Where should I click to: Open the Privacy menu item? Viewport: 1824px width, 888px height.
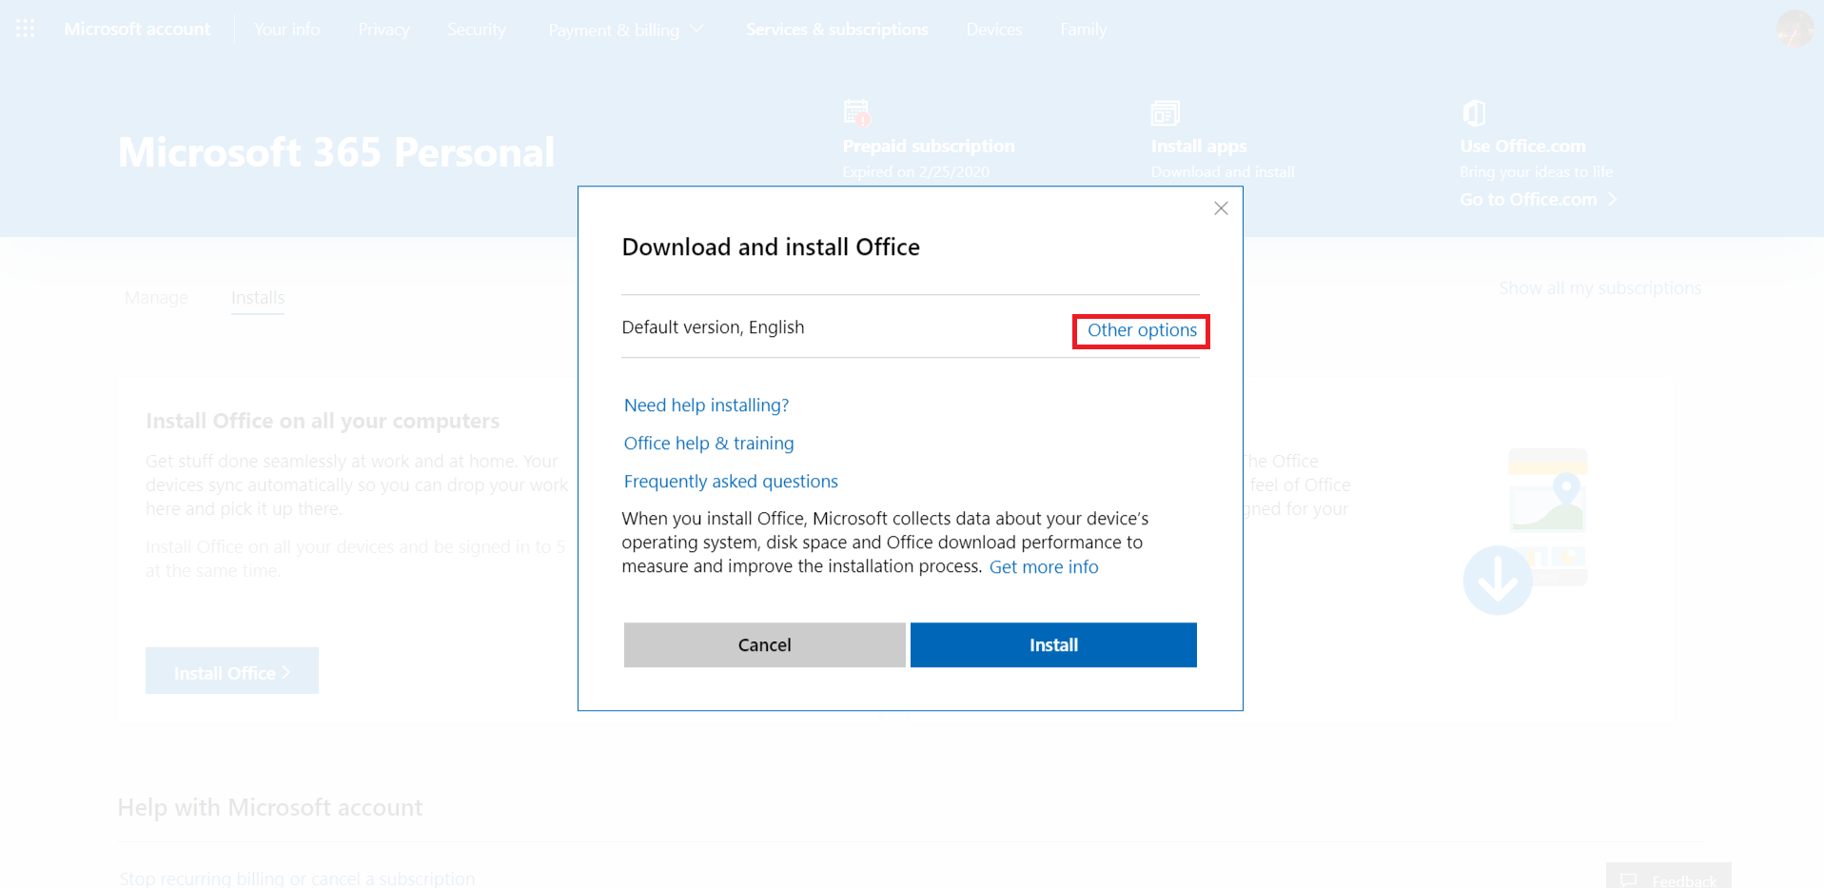383,30
